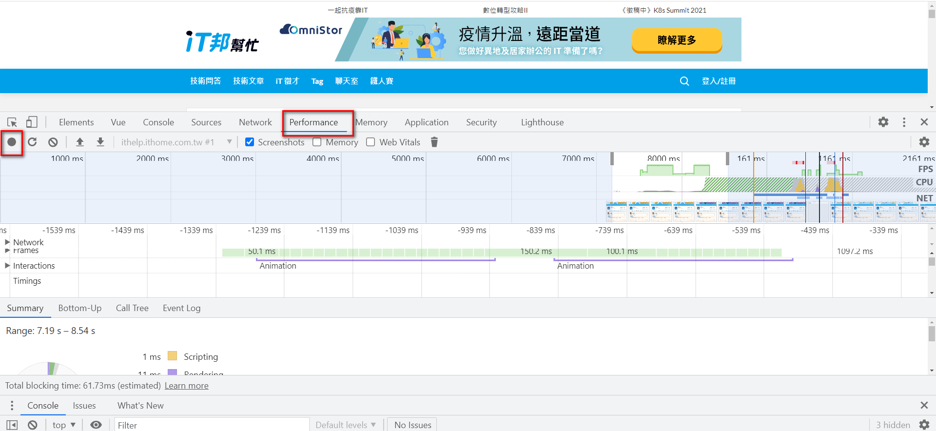Viewport: 936px width, 431px height.
Task: Select the Bottom-Up tab
Action: (x=80, y=308)
